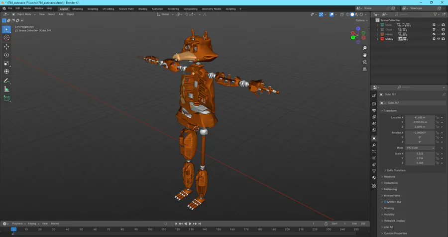The width and height of the screenshot is (448, 237).
Task: Switch to the Shading workspace tab
Action: (142, 9)
